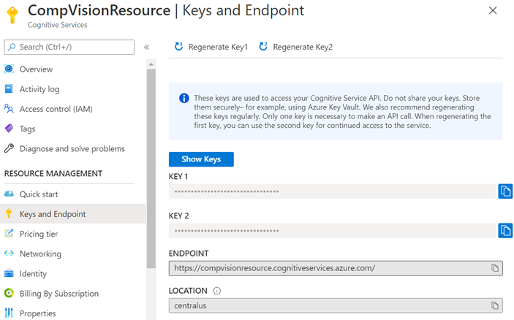Viewport: 514px width, 320px height.
Task: Collapse the sidebar with double-chevron
Action: pos(146,47)
